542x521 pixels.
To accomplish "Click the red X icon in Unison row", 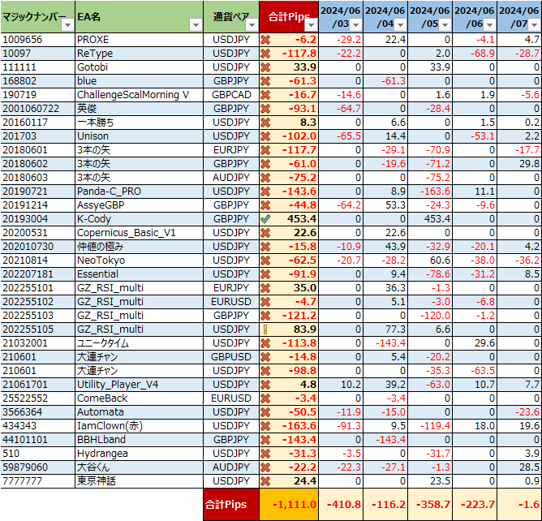I will coord(265,136).
